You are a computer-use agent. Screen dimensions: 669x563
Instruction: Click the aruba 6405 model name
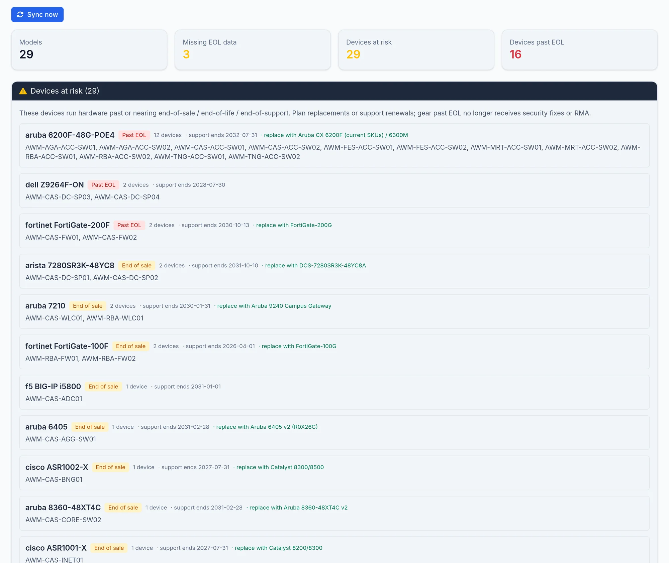pos(46,427)
